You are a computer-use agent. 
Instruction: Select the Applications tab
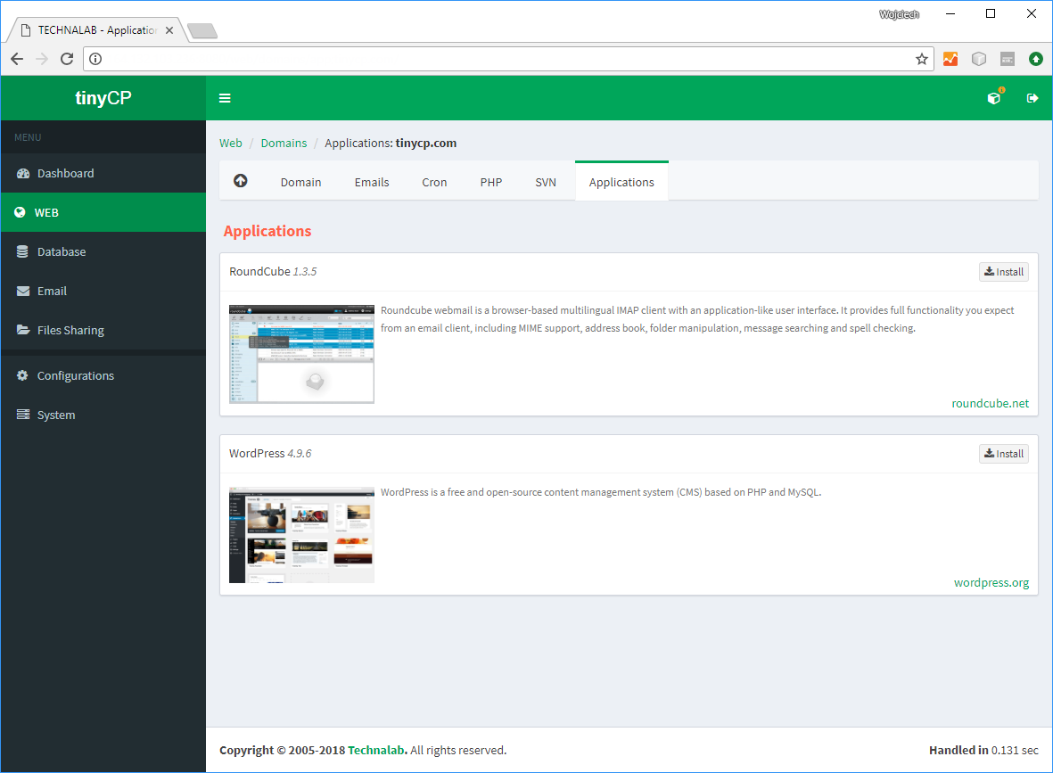[x=621, y=182]
